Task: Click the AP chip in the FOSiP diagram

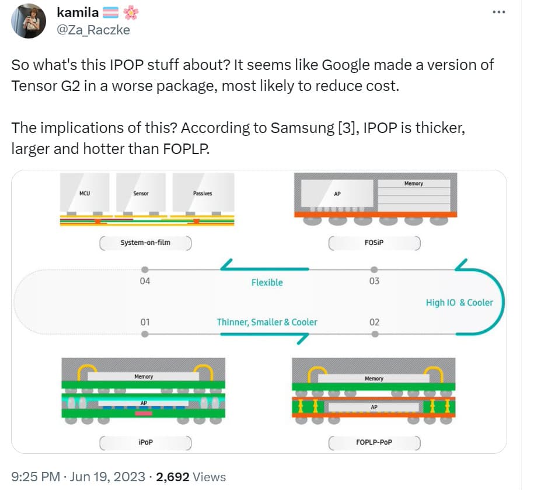Action: [337, 193]
